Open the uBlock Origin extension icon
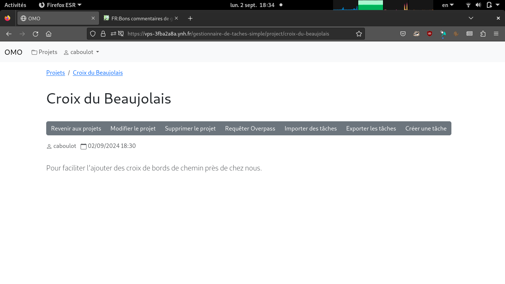The image size is (505, 284). pos(430,34)
